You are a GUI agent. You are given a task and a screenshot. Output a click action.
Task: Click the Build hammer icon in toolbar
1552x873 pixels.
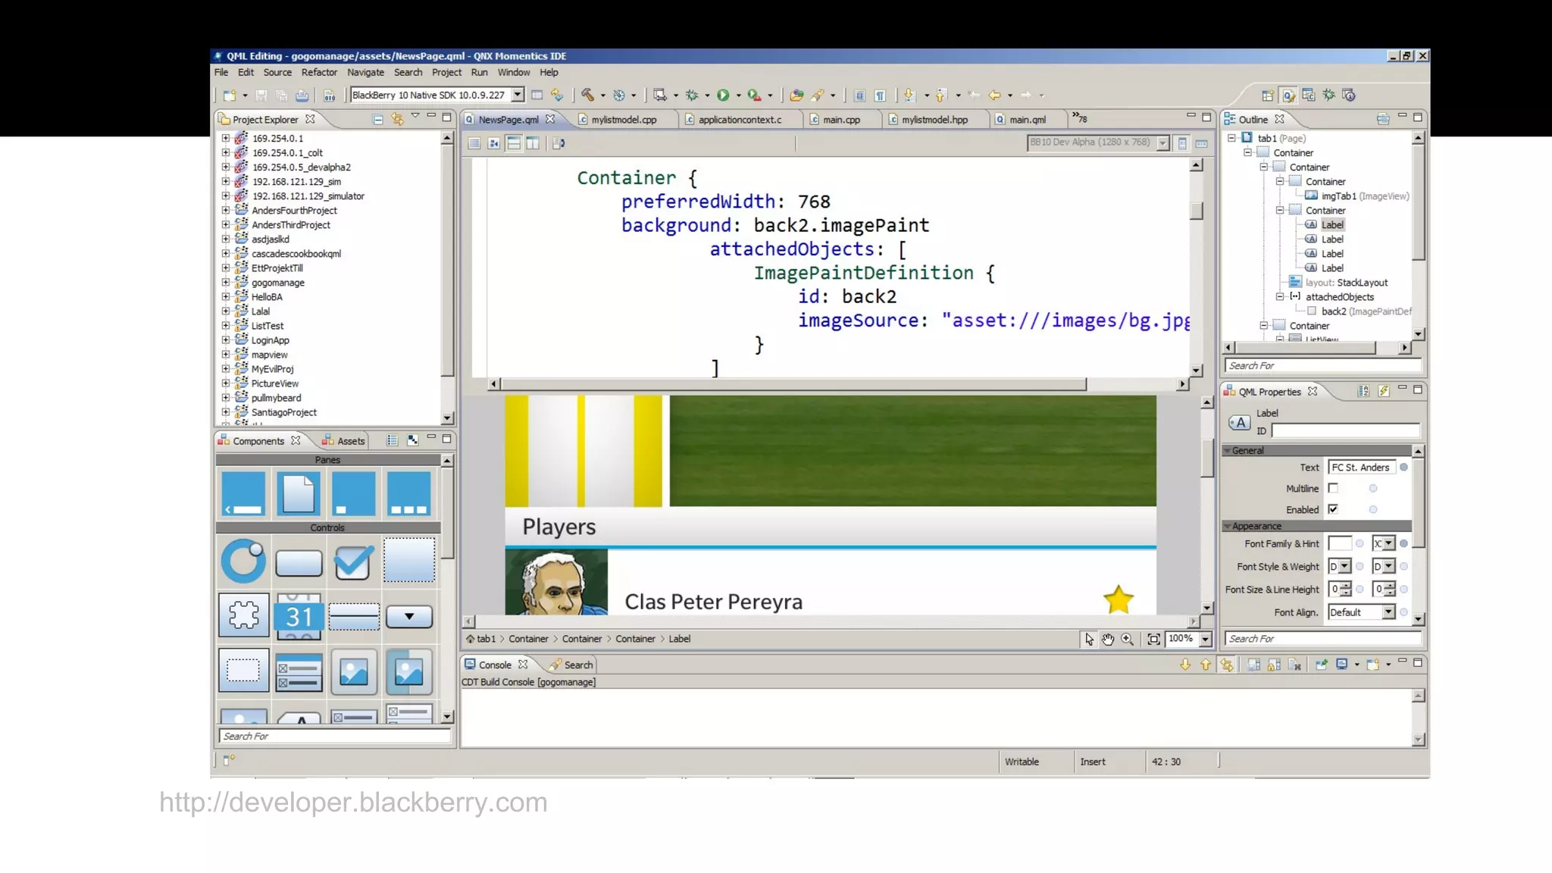pos(587,95)
